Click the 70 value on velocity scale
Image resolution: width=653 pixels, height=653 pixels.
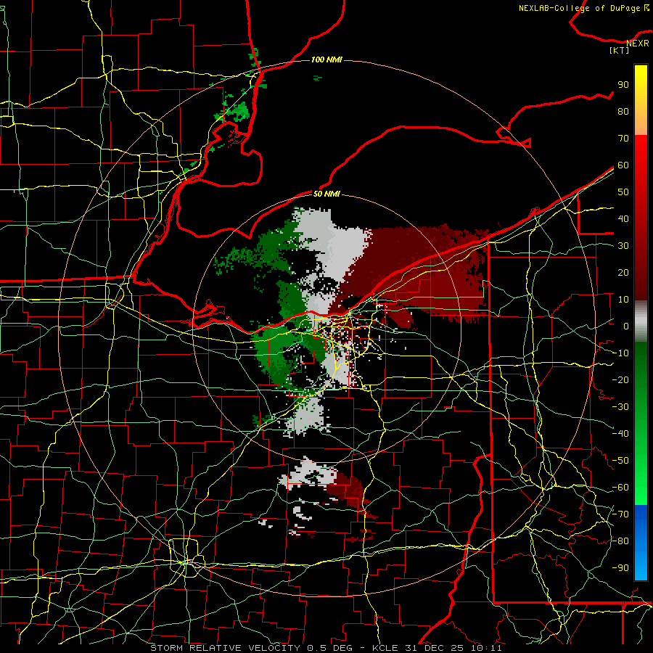pyautogui.click(x=623, y=139)
